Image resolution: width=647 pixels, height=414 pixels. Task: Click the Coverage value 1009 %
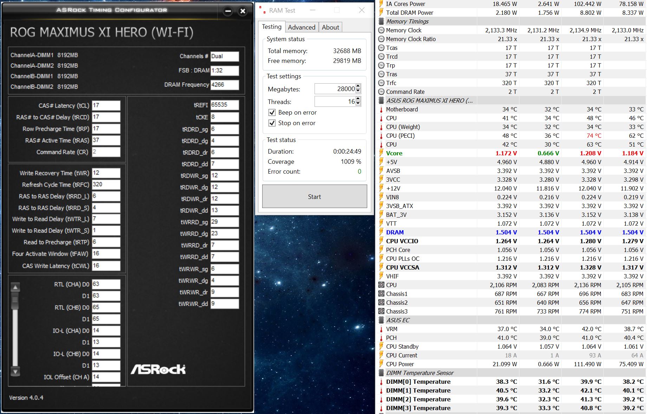(x=351, y=162)
